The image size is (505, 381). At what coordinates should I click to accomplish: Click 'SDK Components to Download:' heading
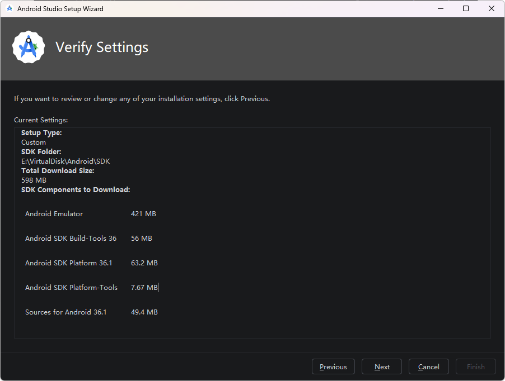pyautogui.click(x=76, y=189)
